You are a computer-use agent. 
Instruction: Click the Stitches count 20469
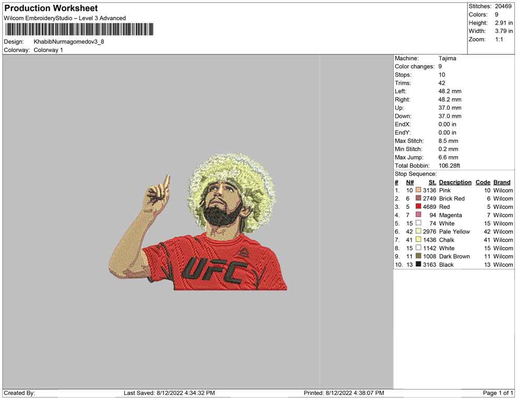(x=503, y=6)
